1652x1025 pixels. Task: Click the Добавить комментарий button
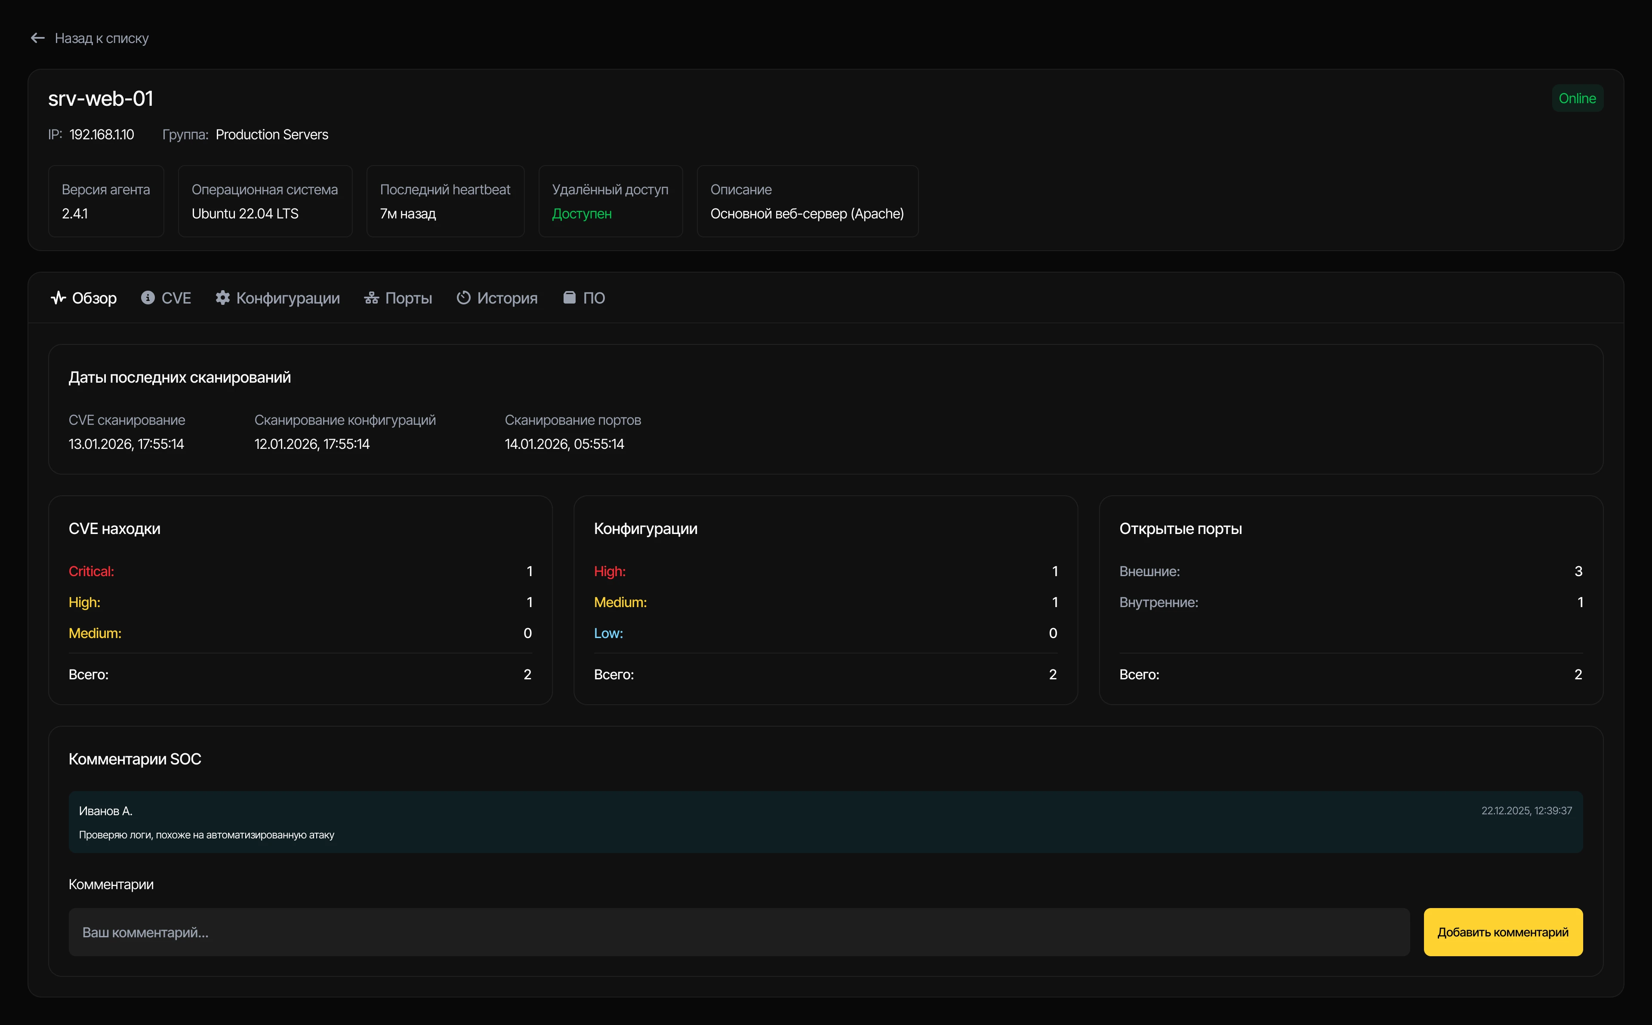pyautogui.click(x=1503, y=932)
